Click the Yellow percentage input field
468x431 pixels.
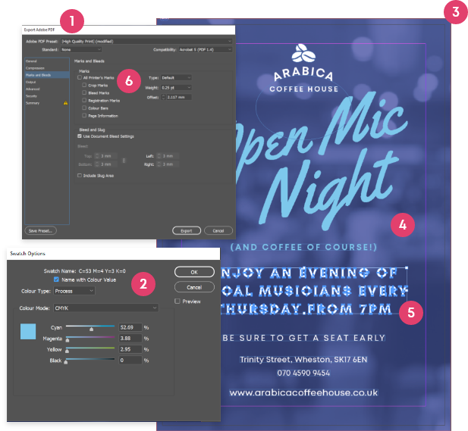(130, 349)
